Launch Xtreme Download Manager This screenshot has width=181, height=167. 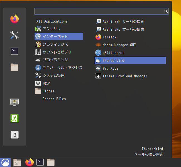tap(130, 76)
